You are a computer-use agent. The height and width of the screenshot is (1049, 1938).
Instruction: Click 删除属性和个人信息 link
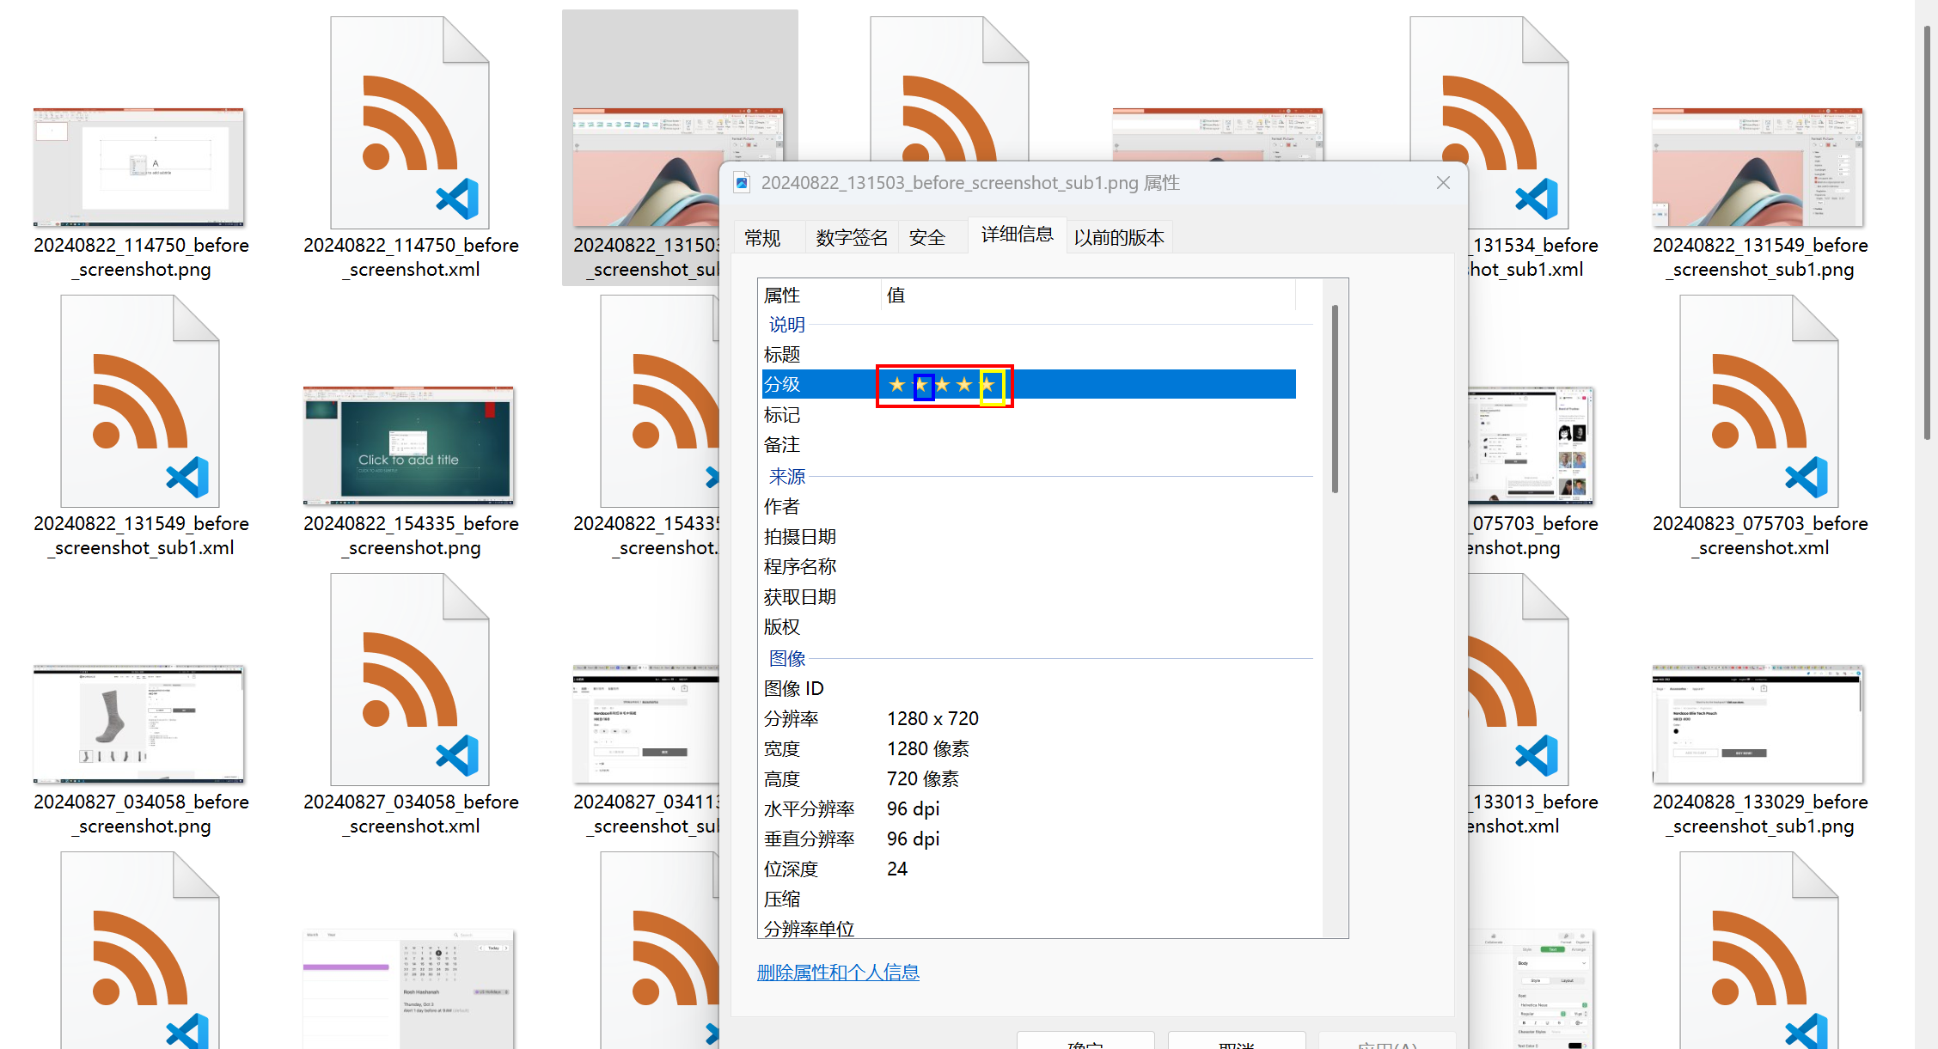click(x=838, y=973)
